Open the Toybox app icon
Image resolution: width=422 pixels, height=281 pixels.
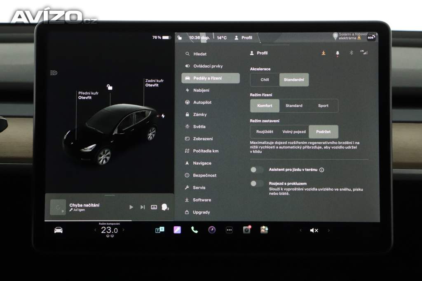(264, 230)
